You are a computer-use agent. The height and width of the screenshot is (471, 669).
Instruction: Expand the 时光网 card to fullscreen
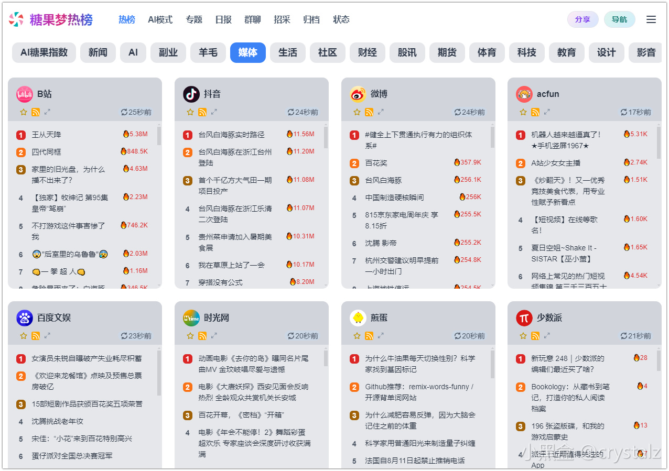214,336
